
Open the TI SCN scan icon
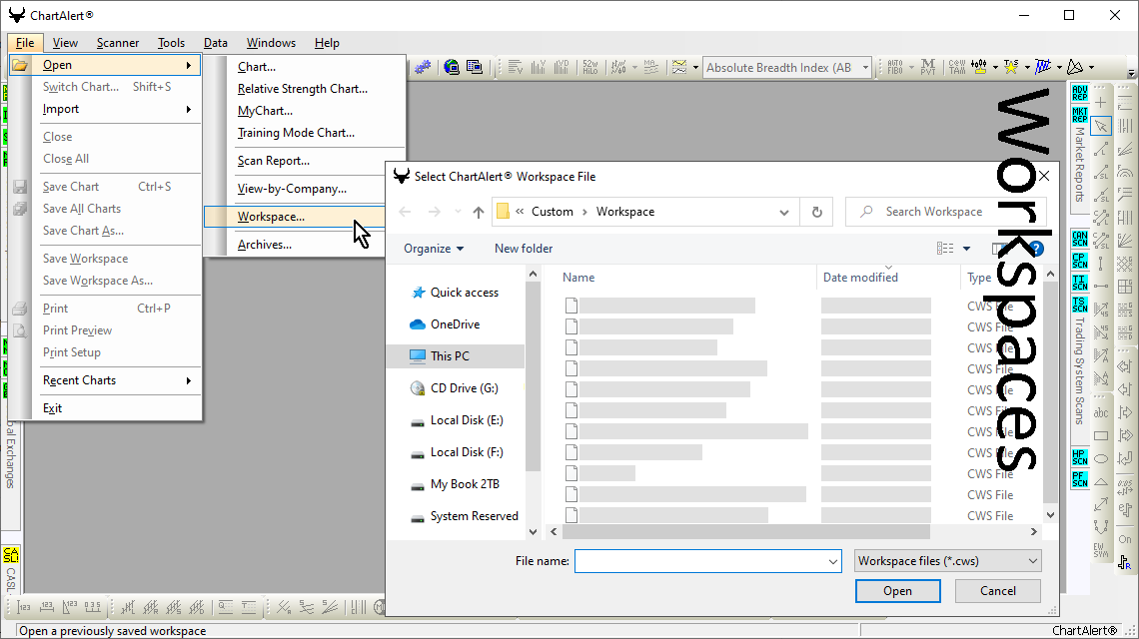[x=1079, y=283]
